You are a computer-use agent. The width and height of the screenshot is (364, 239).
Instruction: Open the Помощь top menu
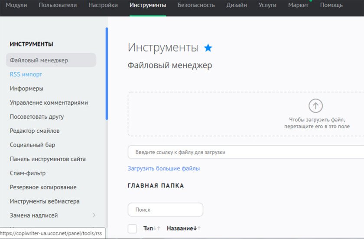coord(331,5)
